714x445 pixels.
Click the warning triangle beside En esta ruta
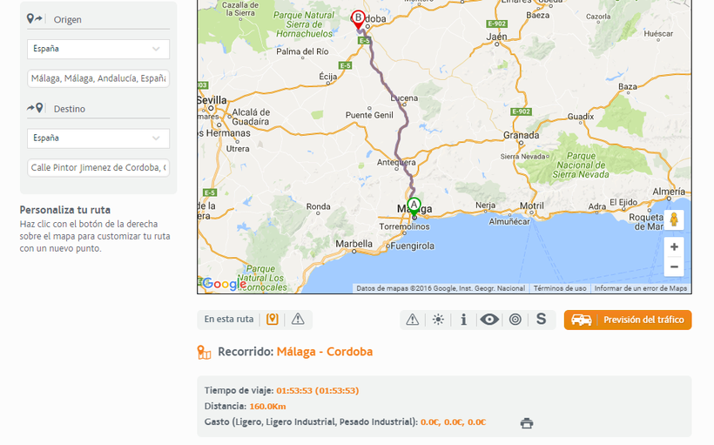[298, 320]
